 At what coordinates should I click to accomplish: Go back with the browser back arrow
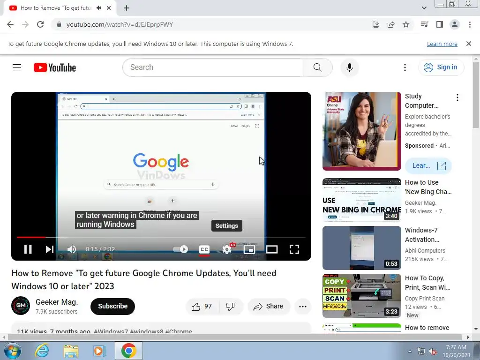[10, 24]
